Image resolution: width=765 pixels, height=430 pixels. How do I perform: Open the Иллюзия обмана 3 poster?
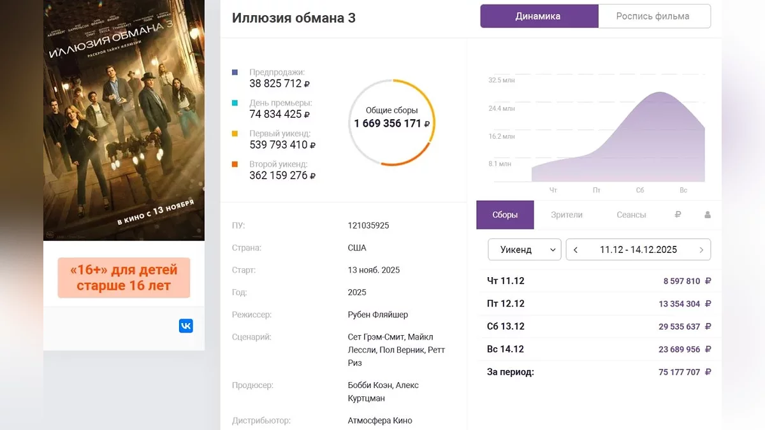(x=124, y=120)
